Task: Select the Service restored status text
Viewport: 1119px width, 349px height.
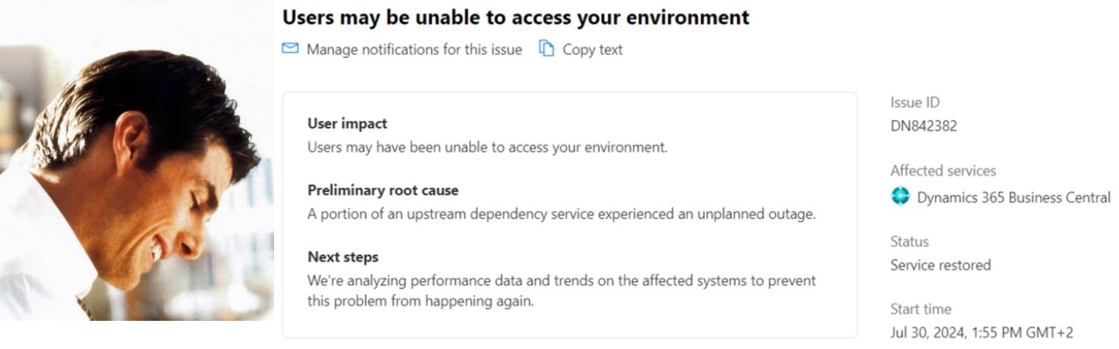Action: tap(940, 265)
